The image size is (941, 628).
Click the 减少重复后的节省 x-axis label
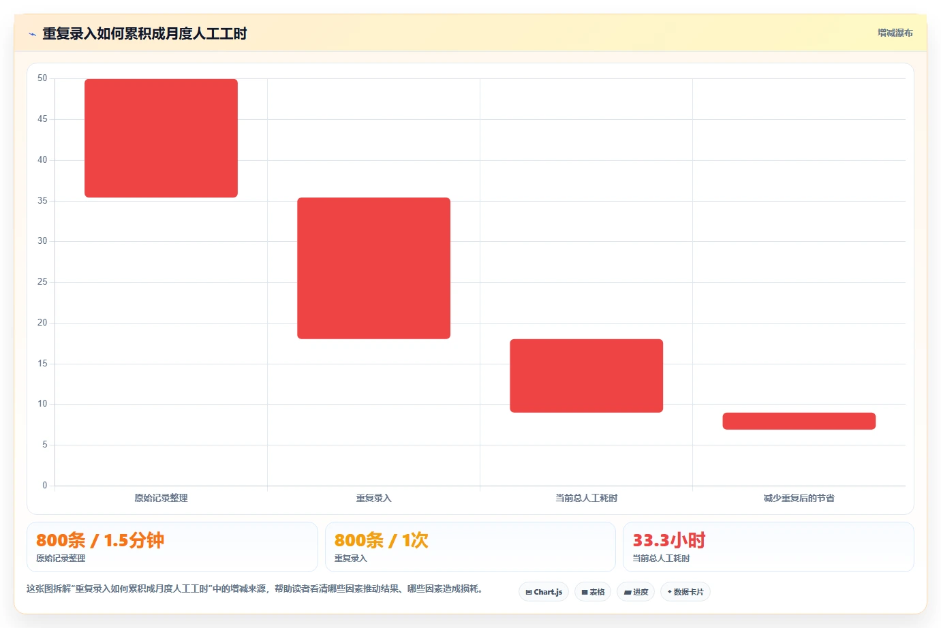[799, 498]
